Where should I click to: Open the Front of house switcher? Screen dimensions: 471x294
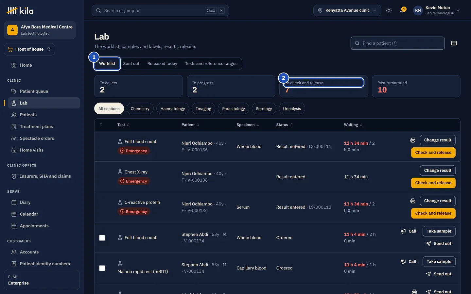29,49
